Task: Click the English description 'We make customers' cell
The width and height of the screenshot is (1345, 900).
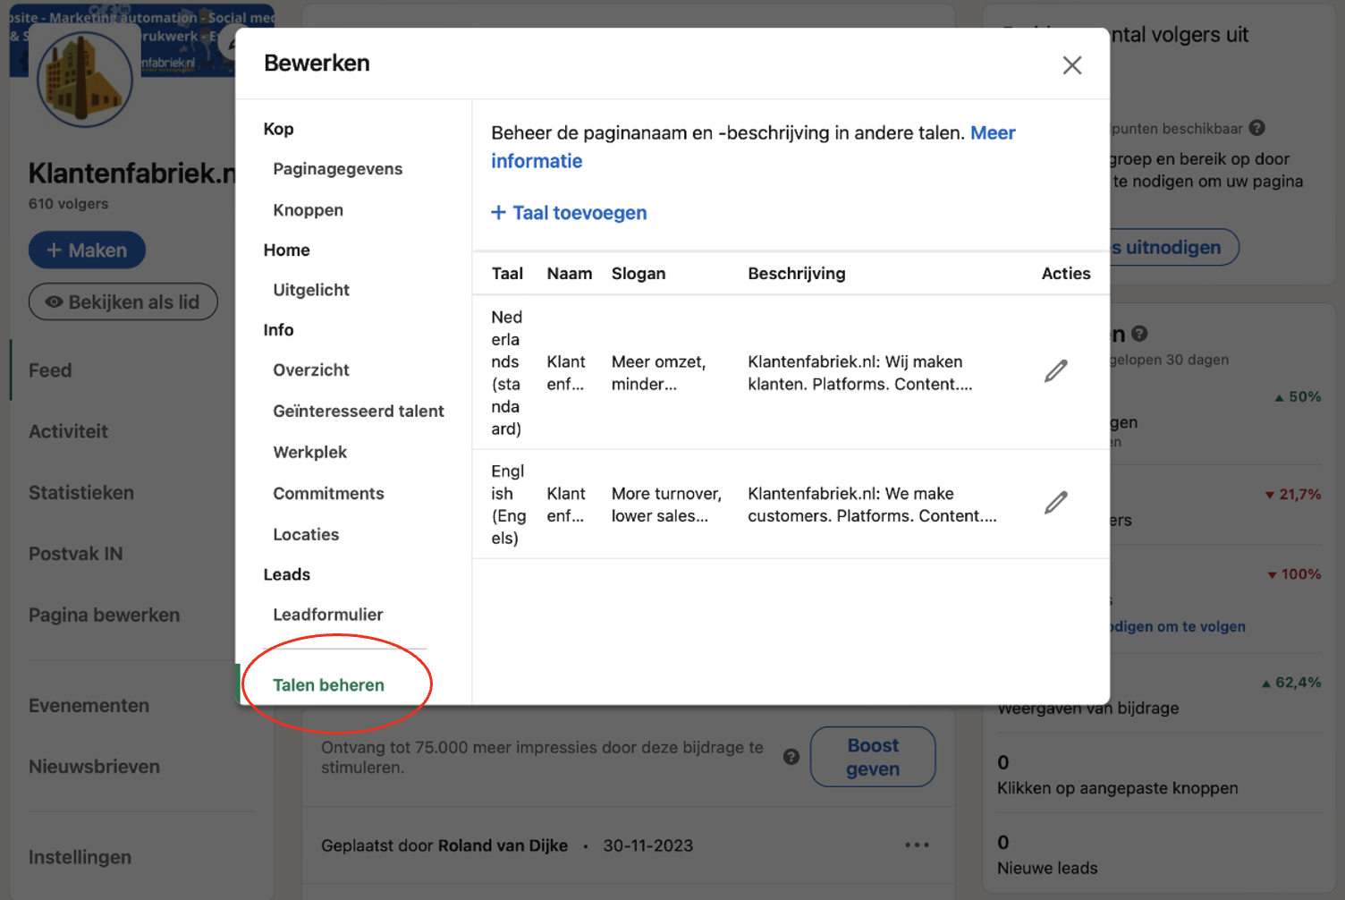Action: click(x=872, y=505)
